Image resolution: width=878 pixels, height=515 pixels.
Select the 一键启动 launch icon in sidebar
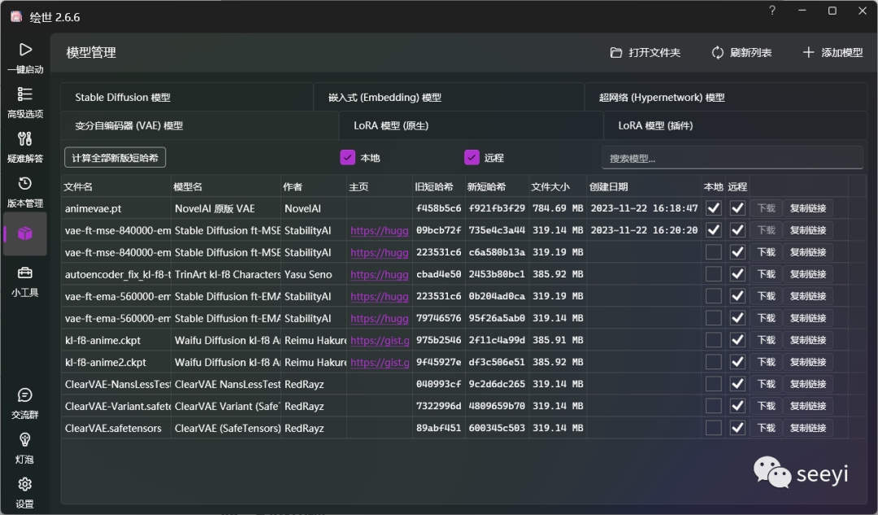[x=24, y=55]
